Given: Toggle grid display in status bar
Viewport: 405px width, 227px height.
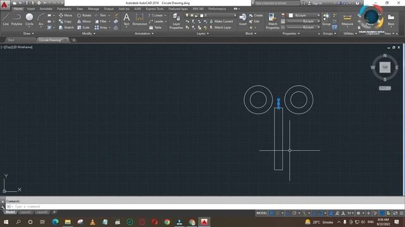Looking at the screenshot, I should tap(271, 213).
